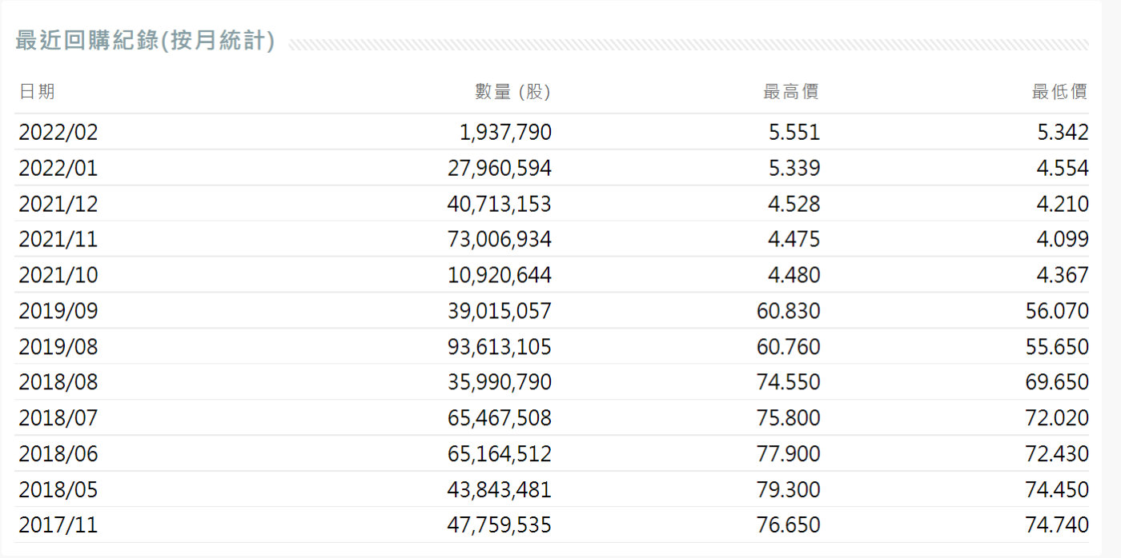The image size is (1121, 558).
Task: Click highest price 79.300 value
Action: 788,489
